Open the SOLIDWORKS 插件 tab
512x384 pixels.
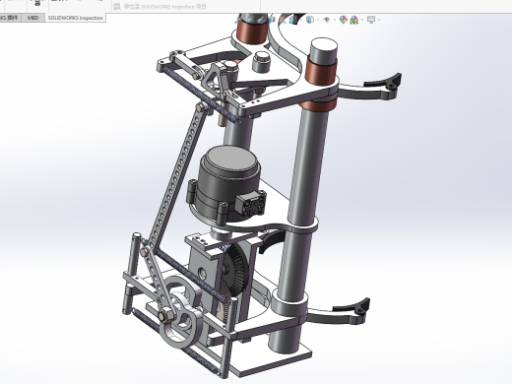coord(10,18)
